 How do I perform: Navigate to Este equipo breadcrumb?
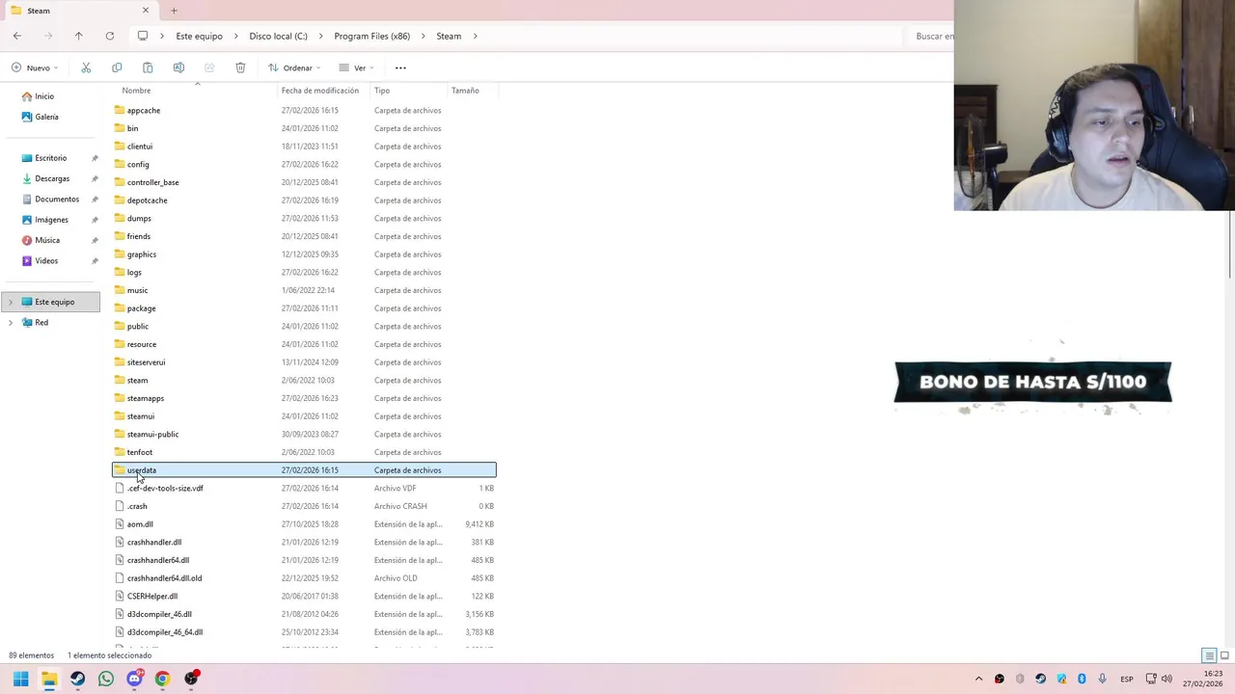(199, 36)
